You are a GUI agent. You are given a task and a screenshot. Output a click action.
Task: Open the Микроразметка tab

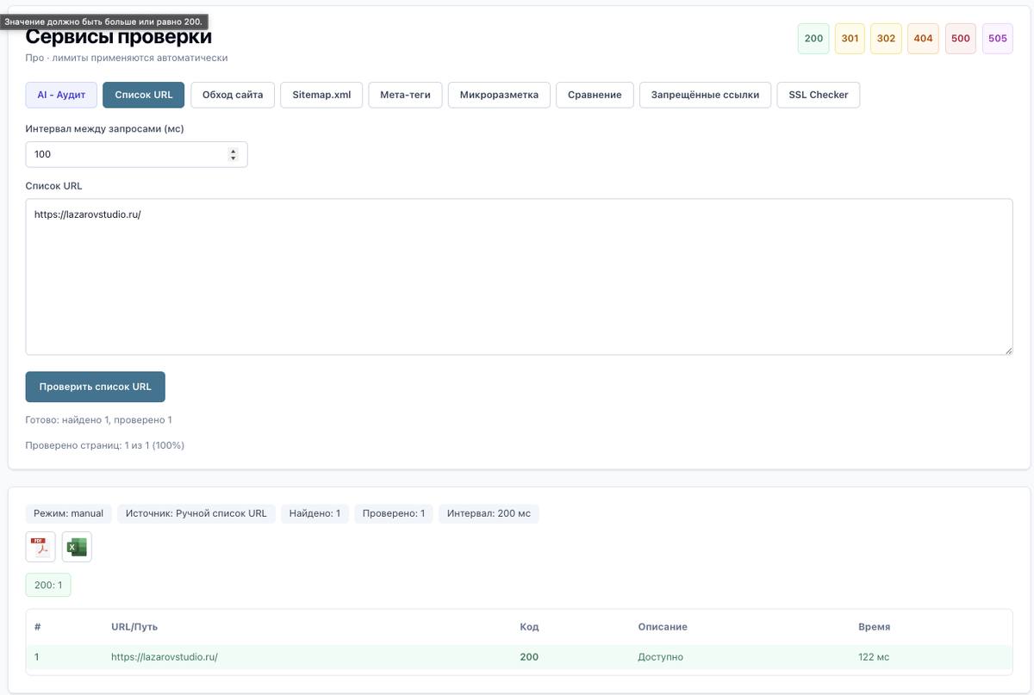tap(499, 95)
